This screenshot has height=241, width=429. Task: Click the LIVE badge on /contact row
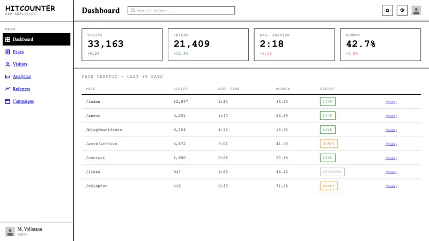(328, 157)
